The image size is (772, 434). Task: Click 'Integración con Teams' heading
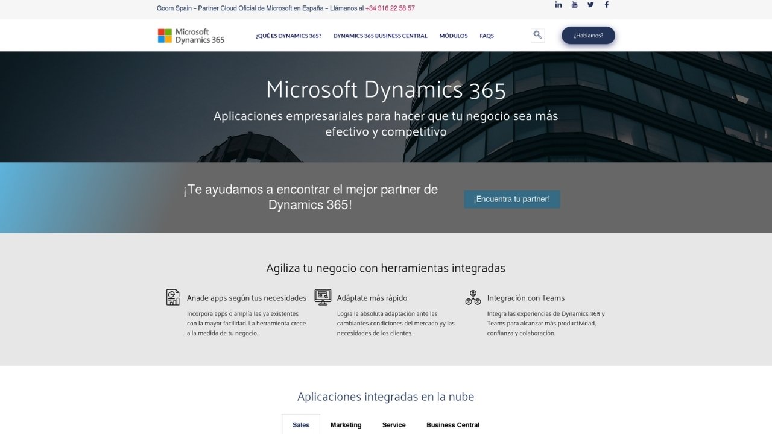[x=526, y=298]
